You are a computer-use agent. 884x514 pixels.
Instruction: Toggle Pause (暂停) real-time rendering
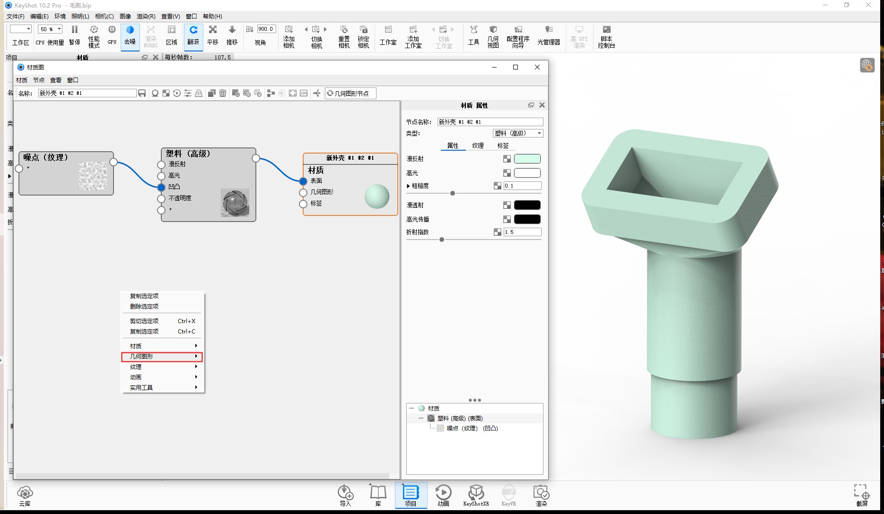point(75,36)
